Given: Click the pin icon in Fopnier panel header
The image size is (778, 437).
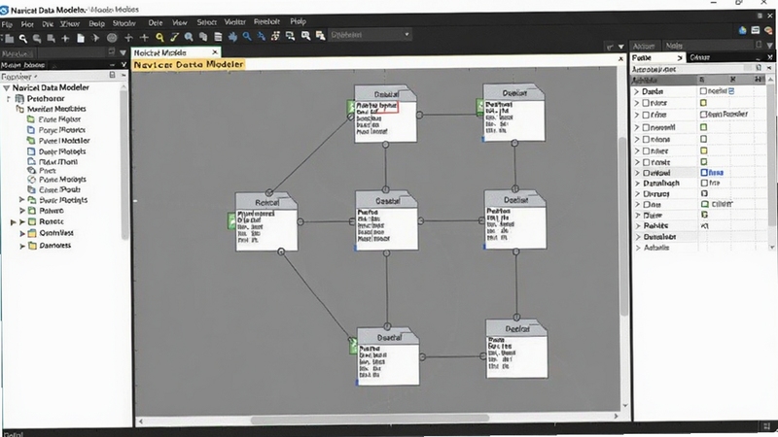Looking at the screenshot, I should [112, 75].
